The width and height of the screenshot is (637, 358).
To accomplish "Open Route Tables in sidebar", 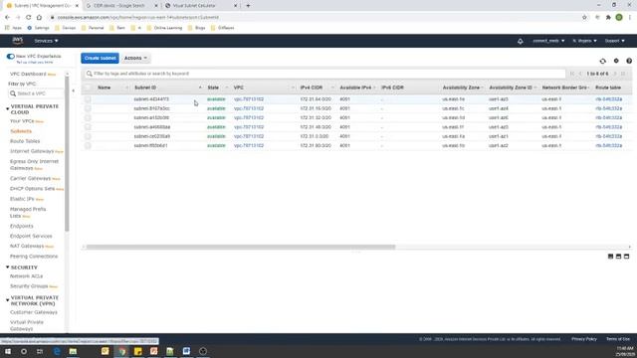I will click(25, 141).
